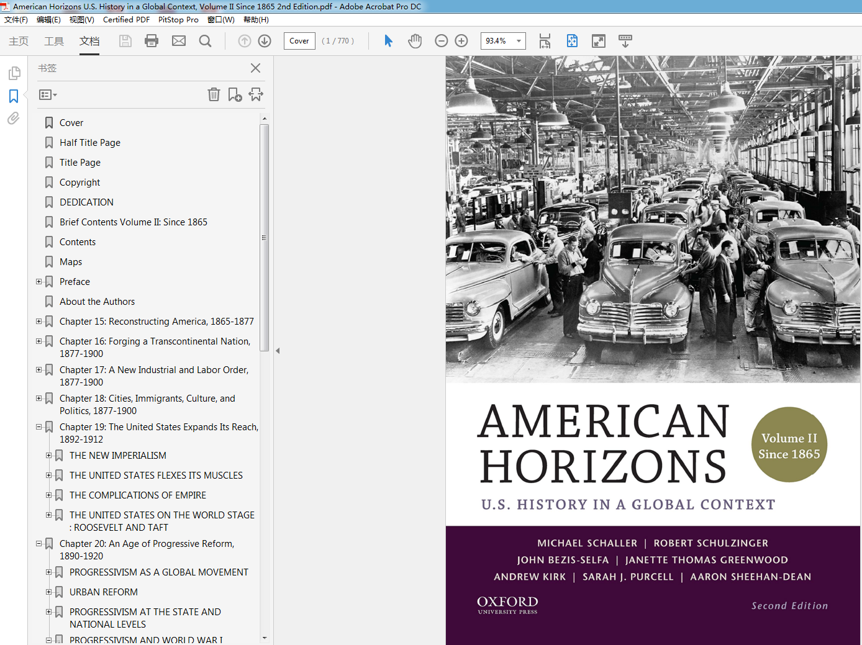Click the fit one full page icon
This screenshot has height=645, width=862.
point(572,41)
